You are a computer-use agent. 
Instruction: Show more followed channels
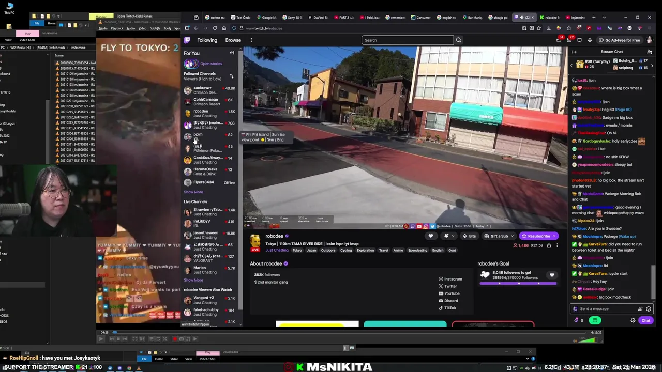193,192
